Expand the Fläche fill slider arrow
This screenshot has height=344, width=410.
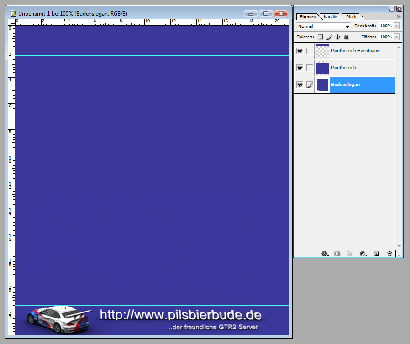point(396,37)
